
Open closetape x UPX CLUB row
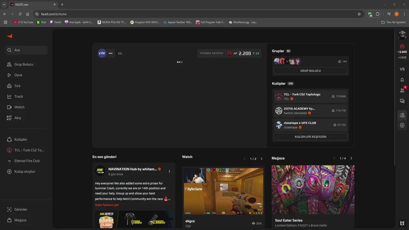tap(310, 125)
